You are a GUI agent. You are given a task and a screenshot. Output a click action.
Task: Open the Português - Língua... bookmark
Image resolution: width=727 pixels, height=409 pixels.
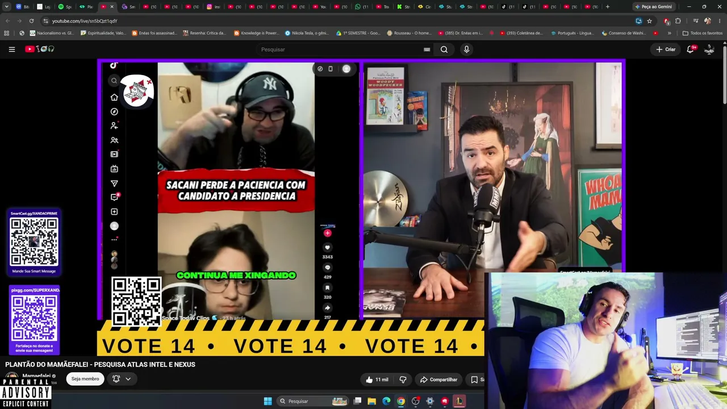click(573, 33)
